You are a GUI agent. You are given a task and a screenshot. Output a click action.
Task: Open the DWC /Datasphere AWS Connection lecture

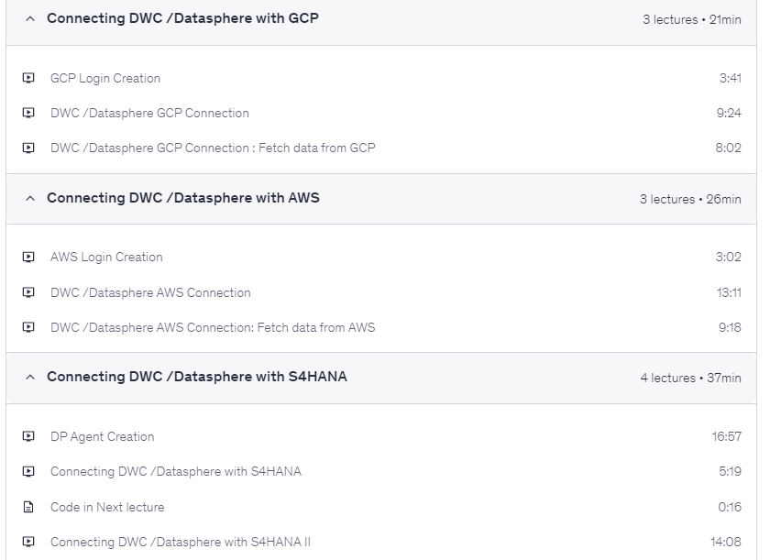coord(150,293)
